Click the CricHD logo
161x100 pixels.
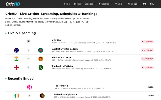tap(13, 4)
